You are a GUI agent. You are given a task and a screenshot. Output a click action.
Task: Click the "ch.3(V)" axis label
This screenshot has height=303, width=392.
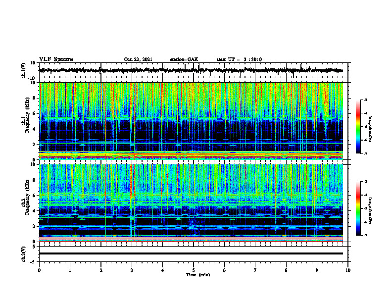(24, 254)
